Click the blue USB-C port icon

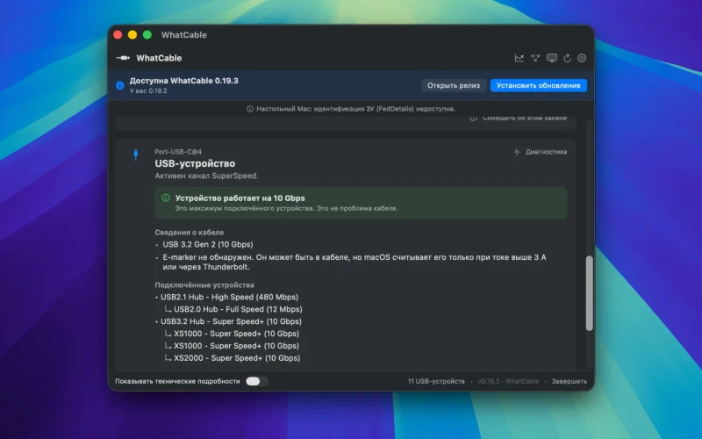point(136,155)
